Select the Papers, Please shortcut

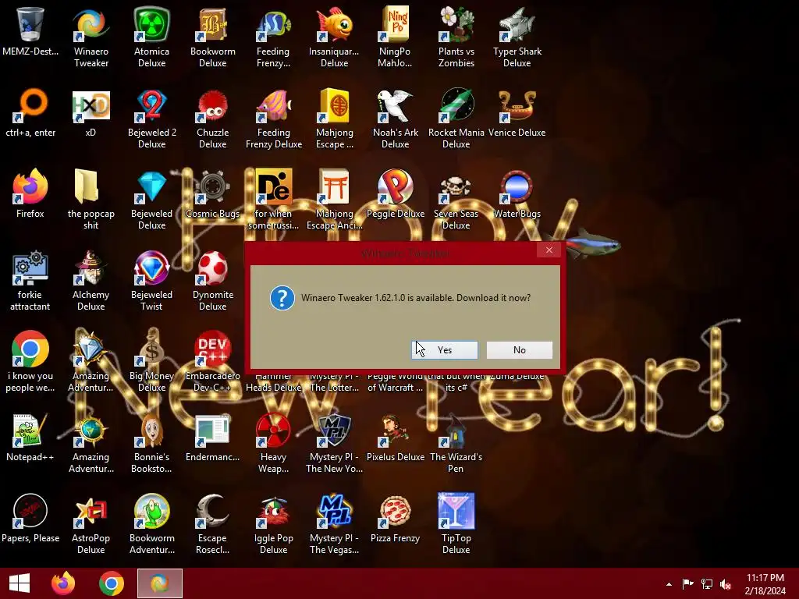click(x=30, y=519)
